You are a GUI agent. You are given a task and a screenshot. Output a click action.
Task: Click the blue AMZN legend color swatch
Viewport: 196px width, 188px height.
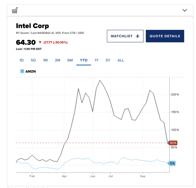pos(22,71)
